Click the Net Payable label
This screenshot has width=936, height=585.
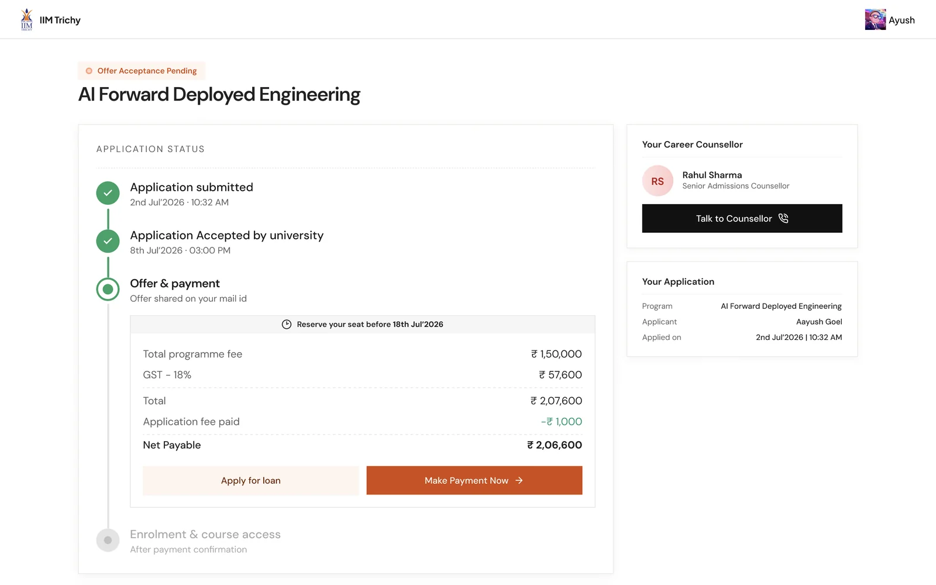tap(172, 445)
